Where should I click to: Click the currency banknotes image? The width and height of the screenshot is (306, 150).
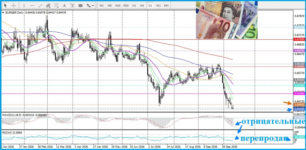coord(226,20)
